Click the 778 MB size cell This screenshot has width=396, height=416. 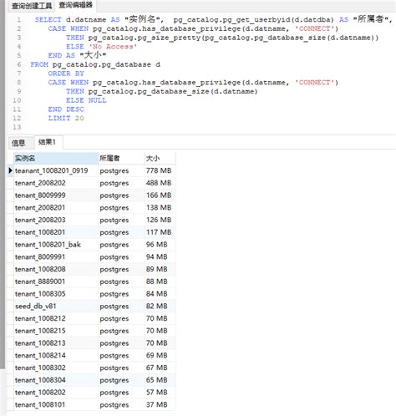tap(160, 170)
